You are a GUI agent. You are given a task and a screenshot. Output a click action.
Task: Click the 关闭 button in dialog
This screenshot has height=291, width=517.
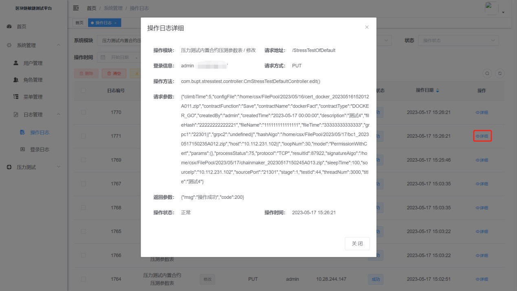357,243
